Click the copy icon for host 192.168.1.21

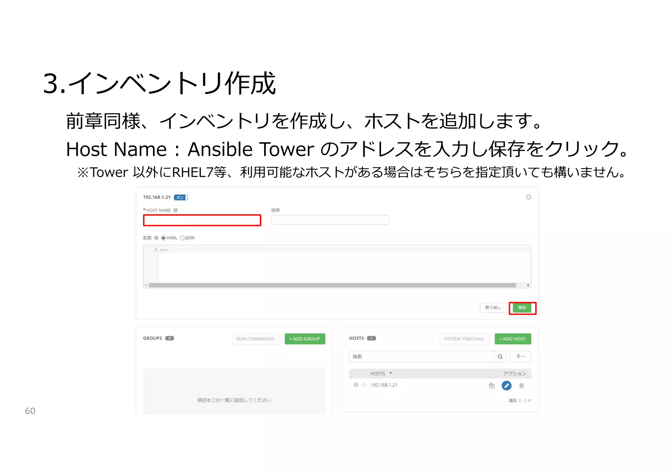pyautogui.click(x=492, y=386)
